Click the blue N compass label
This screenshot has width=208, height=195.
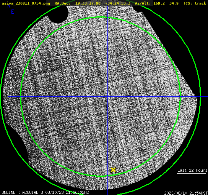pyautogui.click(x=9, y=6)
